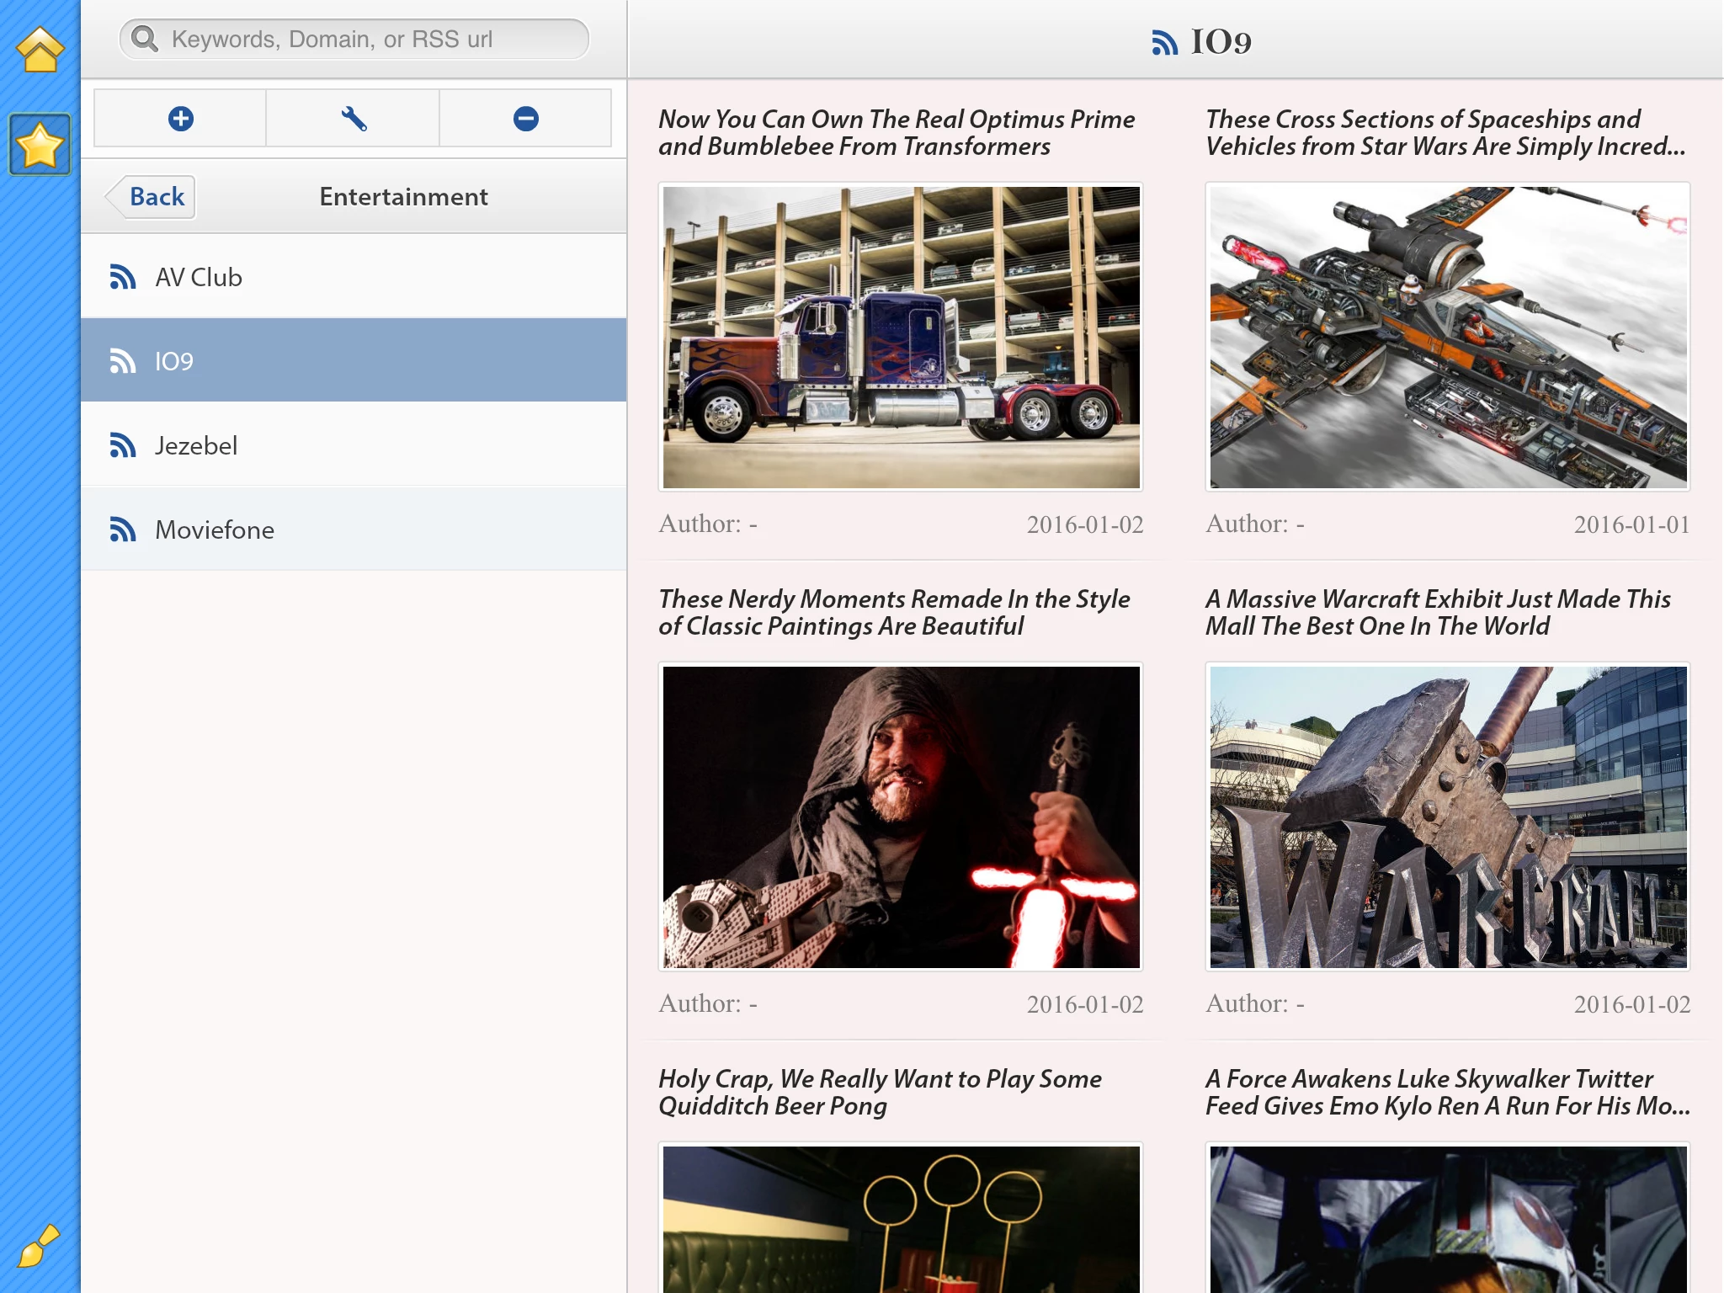Click the RSS icon beside IO9 header

(1164, 42)
